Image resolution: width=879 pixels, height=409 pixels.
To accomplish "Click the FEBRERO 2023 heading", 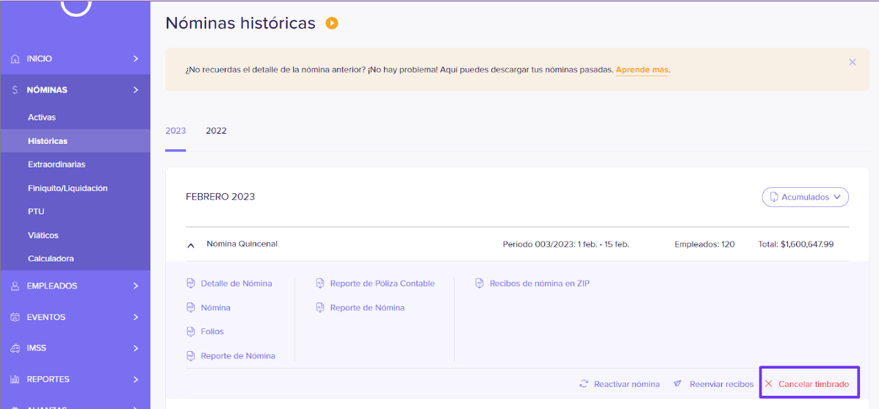I will [x=220, y=198].
